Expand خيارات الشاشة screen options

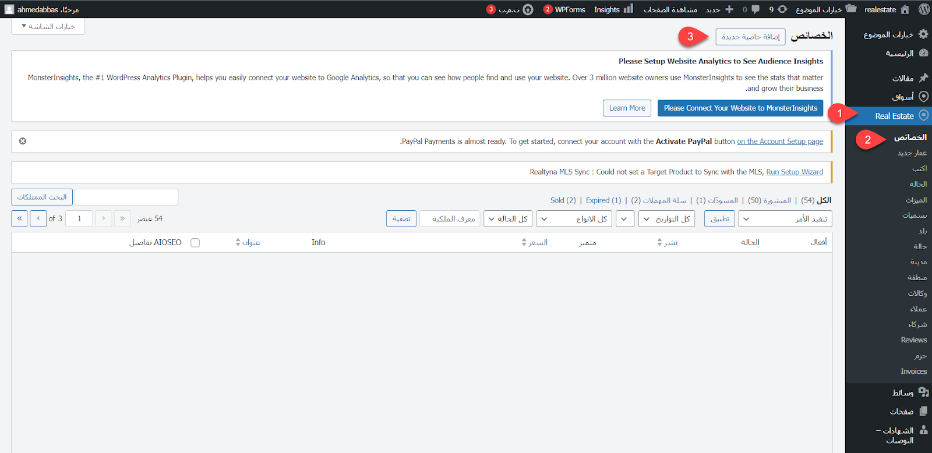tap(48, 26)
